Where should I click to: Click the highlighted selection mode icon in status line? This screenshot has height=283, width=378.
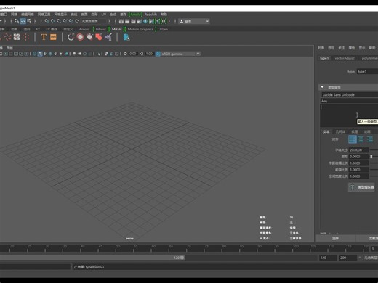23,21
